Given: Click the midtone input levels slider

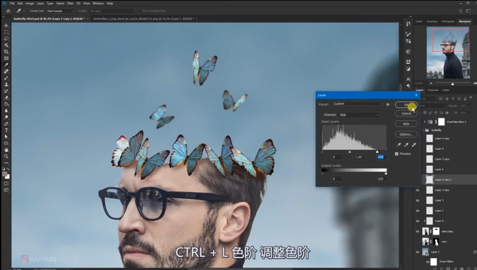Looking at the screenshot, I should (x=350, y=151).
